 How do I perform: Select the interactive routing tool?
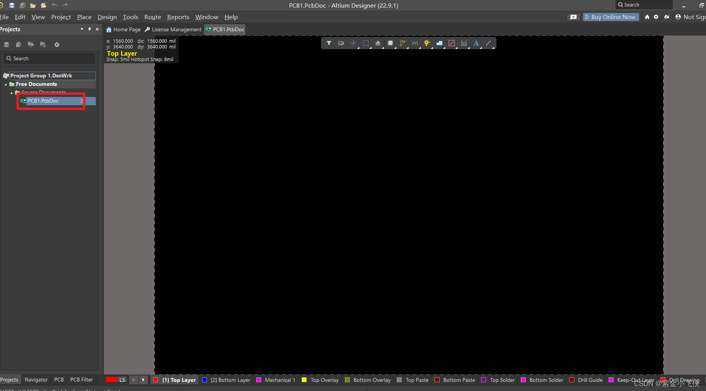402,43
